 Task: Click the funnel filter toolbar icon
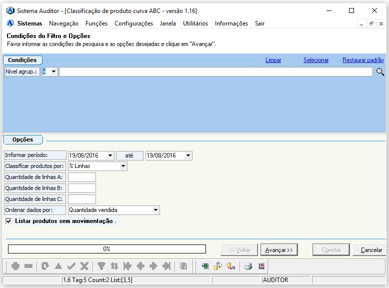pos(101,266)
